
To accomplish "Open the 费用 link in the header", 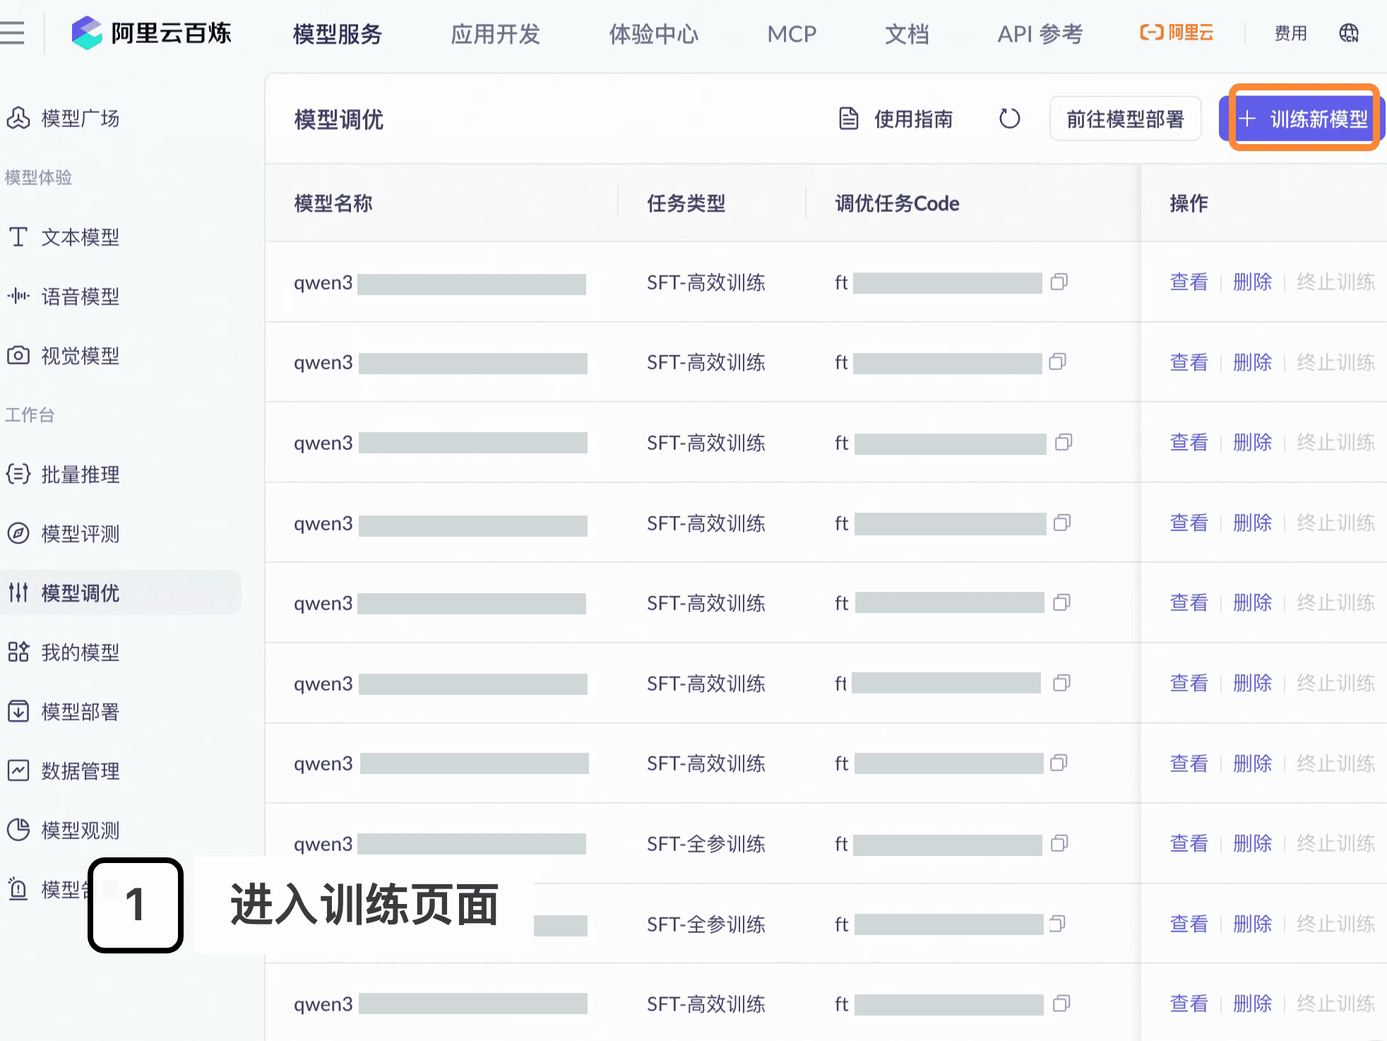I will pos(1290,33).
